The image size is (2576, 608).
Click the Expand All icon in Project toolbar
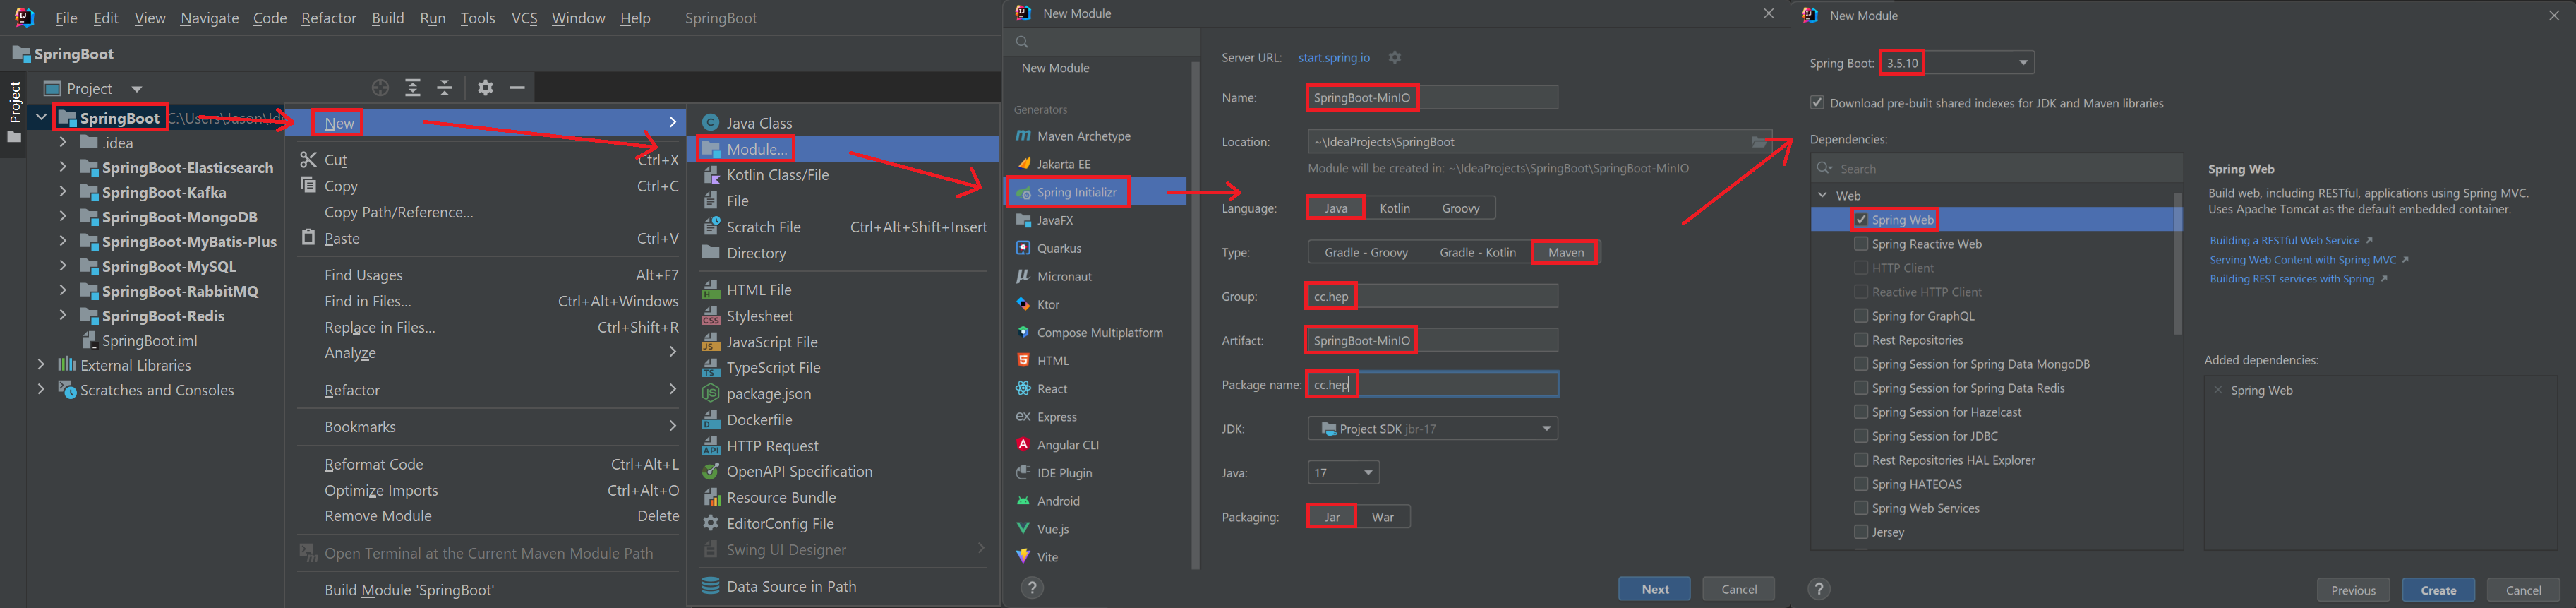(413, 88)
